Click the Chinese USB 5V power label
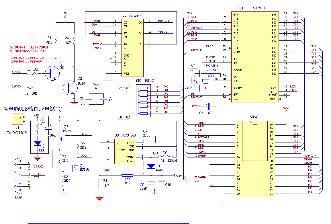This screenshot has height=224, width=331. [x=29, y=109]
